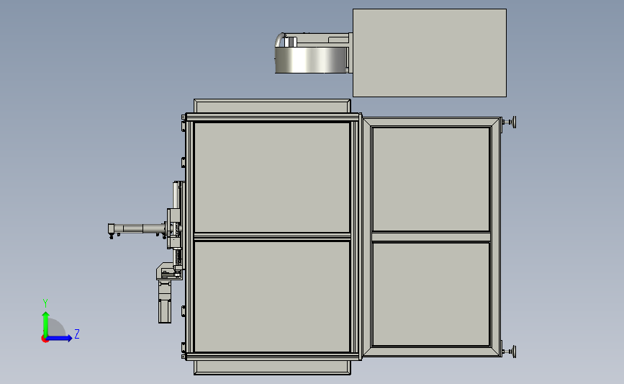Image resolution: width=624 pixels, height=384 pixels.
Task: Select the lower panel of the left cabinet
Action: point(272,296)
